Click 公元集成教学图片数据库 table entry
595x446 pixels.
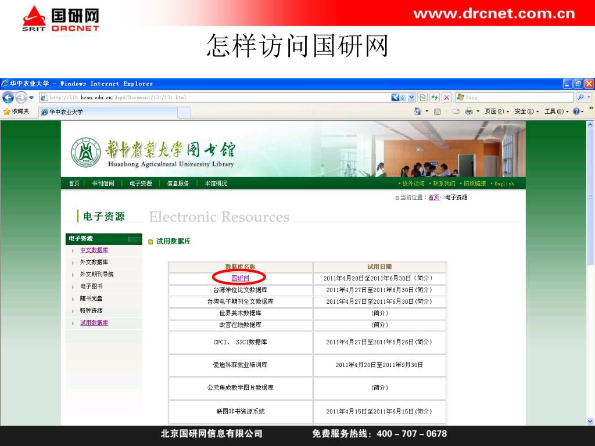[x=240, y=387]
